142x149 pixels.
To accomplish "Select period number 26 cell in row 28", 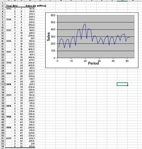I will [x=21, y=76].
